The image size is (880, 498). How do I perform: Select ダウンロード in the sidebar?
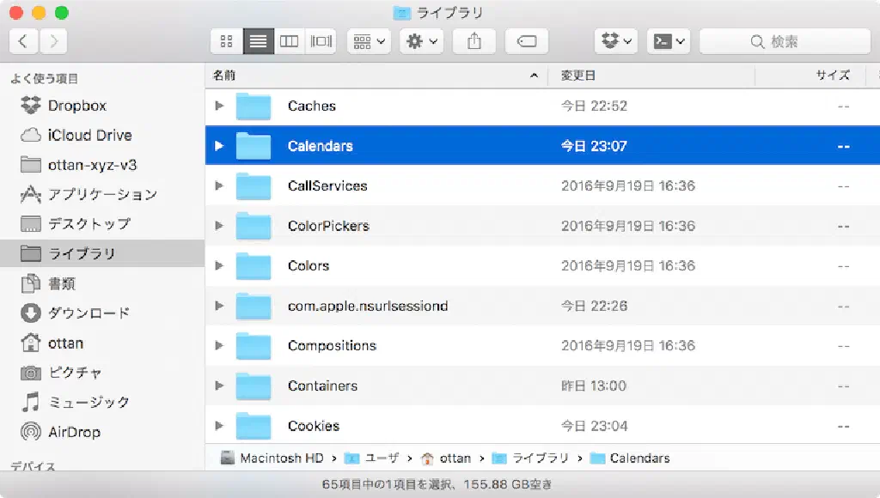pos(88,313)
